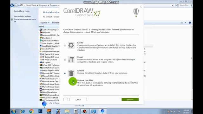This screenshot has height=114, width=203.
Task: Select the Corel Graphics - Windows row
Action: [49, 43]
